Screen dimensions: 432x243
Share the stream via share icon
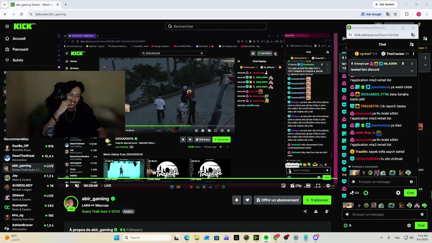(x=305, y=211)
